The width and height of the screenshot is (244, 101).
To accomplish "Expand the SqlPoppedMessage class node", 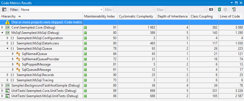I will coord(13,64).
